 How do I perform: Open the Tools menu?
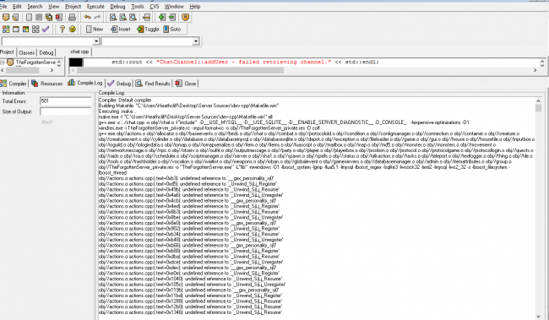pyautogui.click(x=137, y=6)
